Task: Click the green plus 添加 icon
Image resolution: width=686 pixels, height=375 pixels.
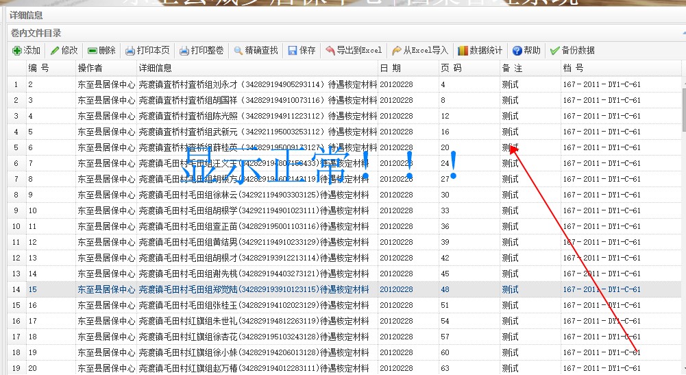Action: [x=16, y=51]
